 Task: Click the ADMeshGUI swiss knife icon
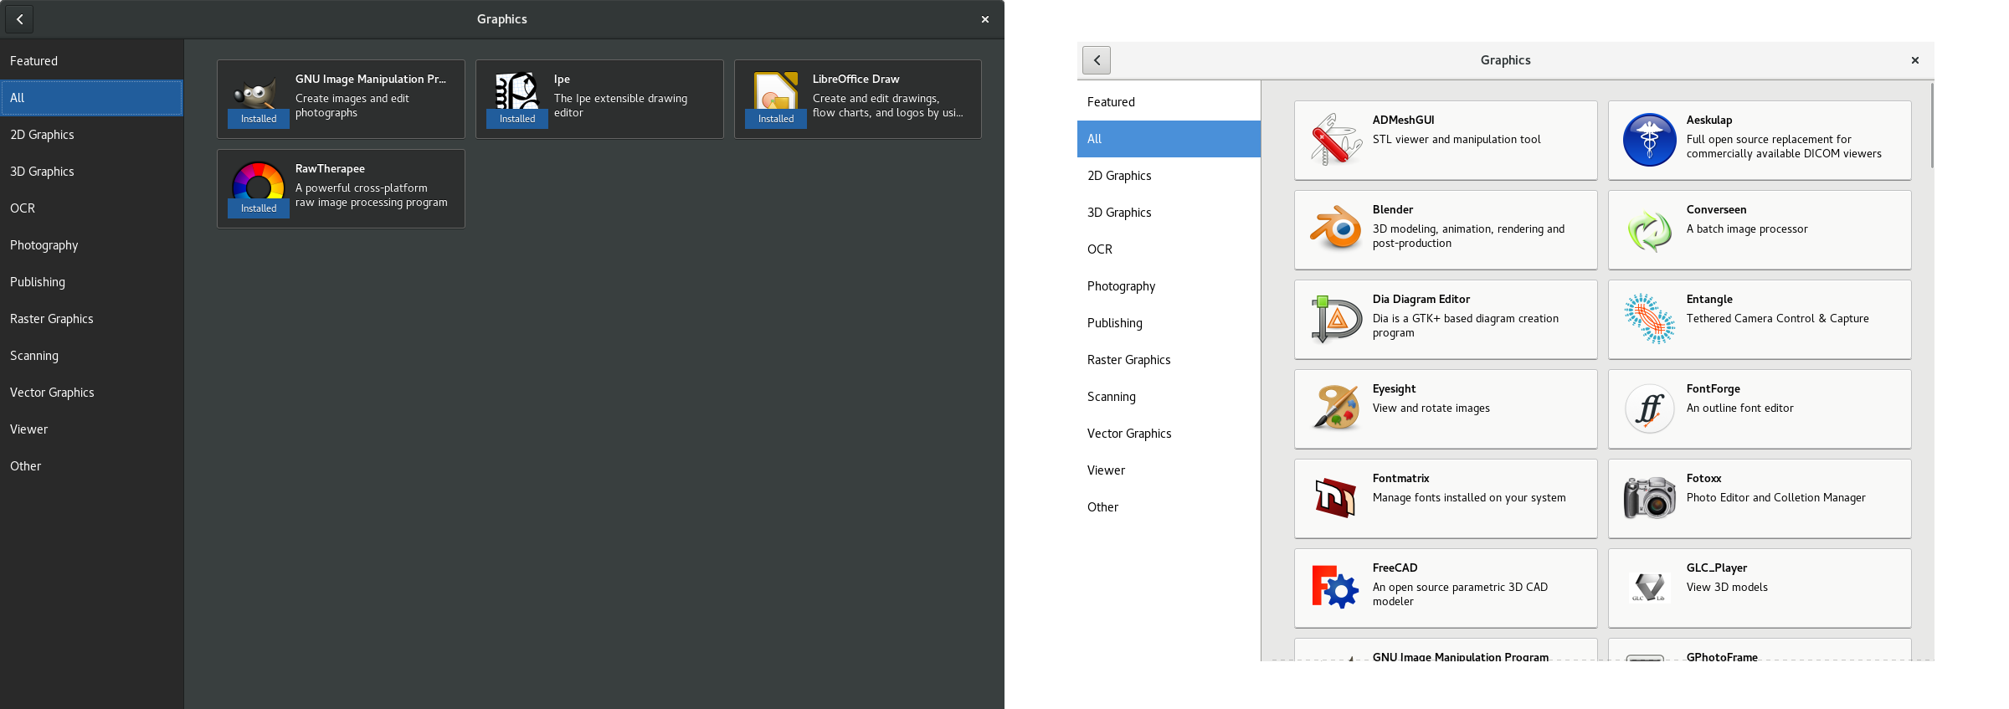1336,140
